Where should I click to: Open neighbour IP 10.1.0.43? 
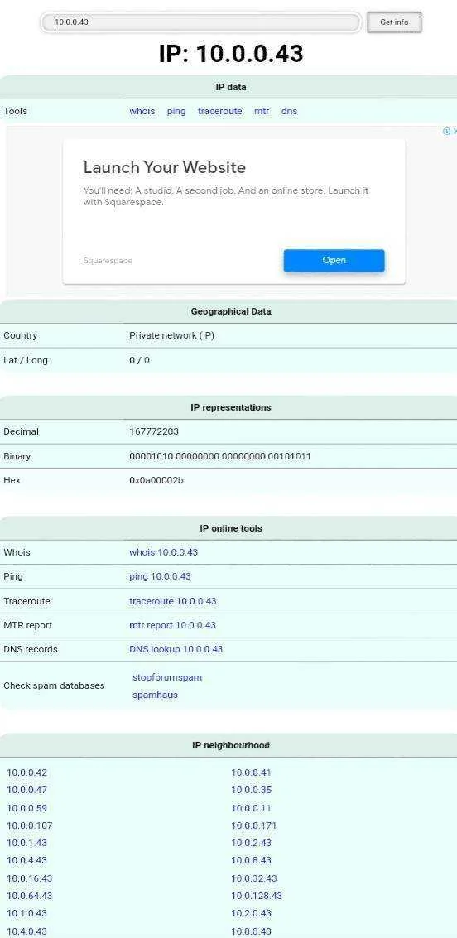pos(27,913)
